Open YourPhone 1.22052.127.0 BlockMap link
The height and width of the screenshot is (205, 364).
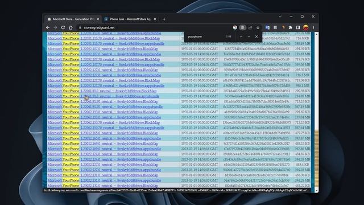(103, 69)
